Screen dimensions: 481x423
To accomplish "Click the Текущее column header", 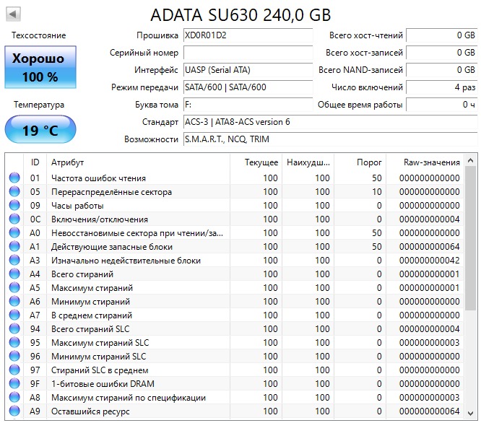I will (x=261, y=162).
